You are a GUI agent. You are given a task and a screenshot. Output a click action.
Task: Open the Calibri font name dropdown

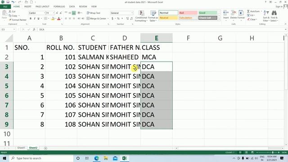(45, 13)
